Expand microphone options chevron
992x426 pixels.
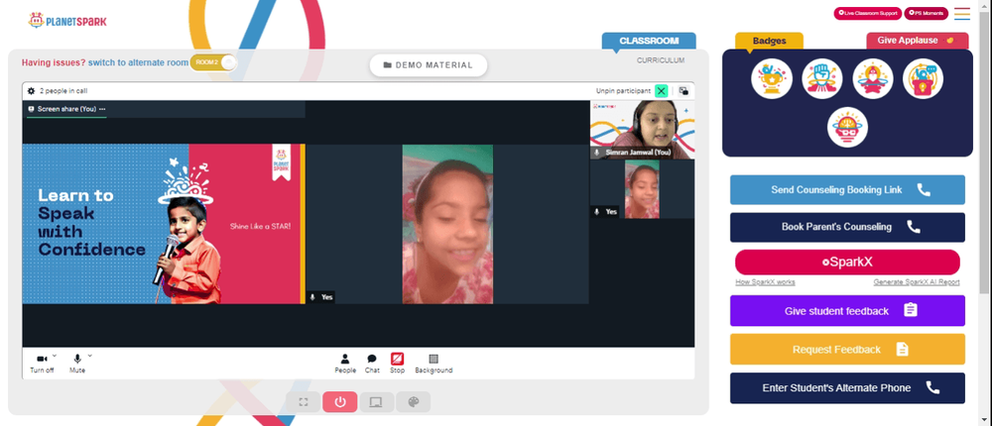click(x=90, y=356)
